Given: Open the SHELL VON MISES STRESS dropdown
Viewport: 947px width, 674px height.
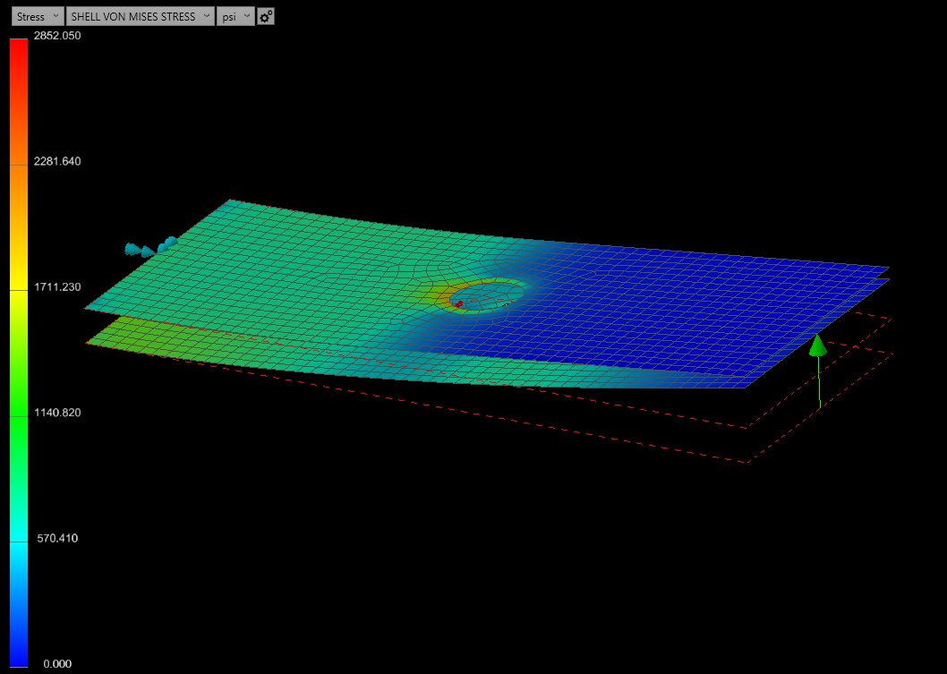Looking at the screenshot, I should coord(141,16).
